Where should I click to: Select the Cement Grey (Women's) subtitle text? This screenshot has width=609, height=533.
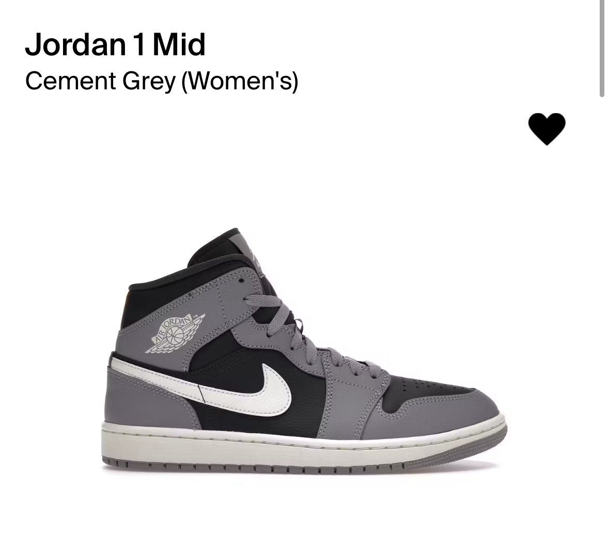pos(162,81)
